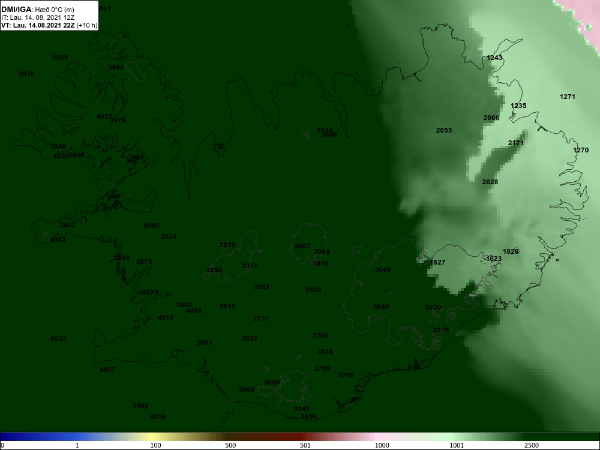Click the map value 3952

262,287
